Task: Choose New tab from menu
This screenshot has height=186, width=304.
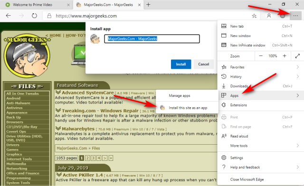Action: pyautogui.click(x=260, y=26)
